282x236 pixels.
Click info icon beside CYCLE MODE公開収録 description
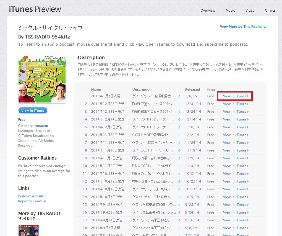pyautogui.click(x=179, y=135)
